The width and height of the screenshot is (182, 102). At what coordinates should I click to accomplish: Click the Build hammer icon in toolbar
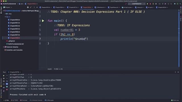tap(126, 4)
